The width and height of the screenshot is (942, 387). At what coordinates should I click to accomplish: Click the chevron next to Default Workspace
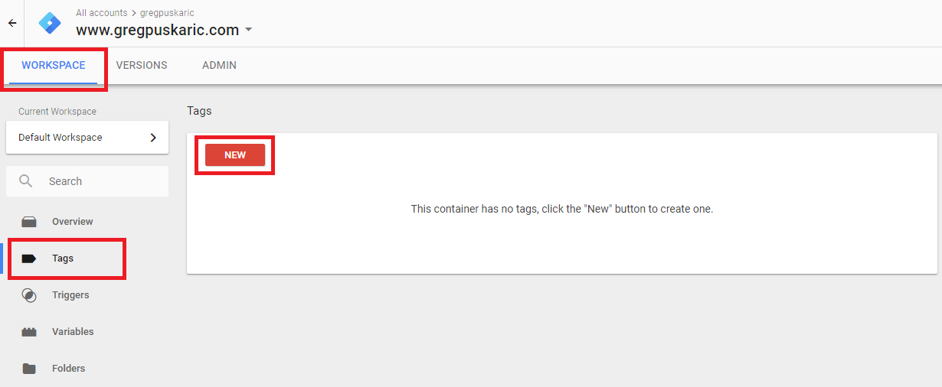pyautogui.click(x=153, y=138)
